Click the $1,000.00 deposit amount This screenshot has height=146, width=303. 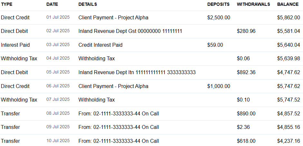click(x=219, y=86)
